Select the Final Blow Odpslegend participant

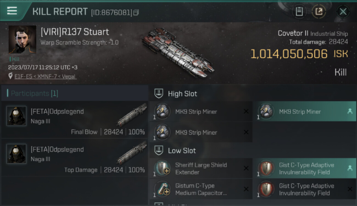tap(74, 119)
